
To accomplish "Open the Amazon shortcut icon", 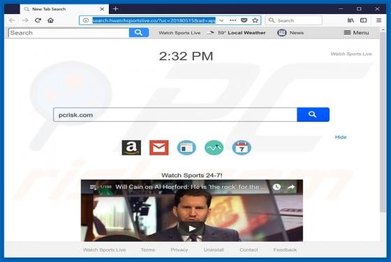I will [131, 148].
